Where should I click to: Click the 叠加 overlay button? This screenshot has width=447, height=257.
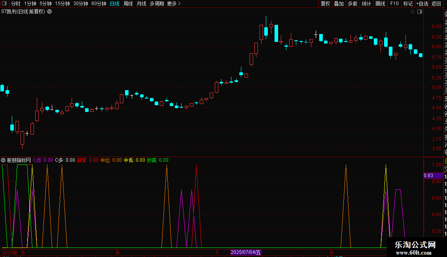[x=339, y=4]
